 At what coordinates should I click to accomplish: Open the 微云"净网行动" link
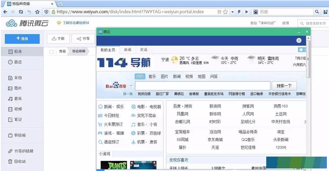pos(262,23)
